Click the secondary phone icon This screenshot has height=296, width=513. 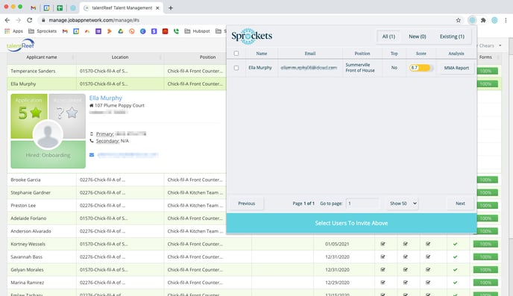click(x=92, y=141)
